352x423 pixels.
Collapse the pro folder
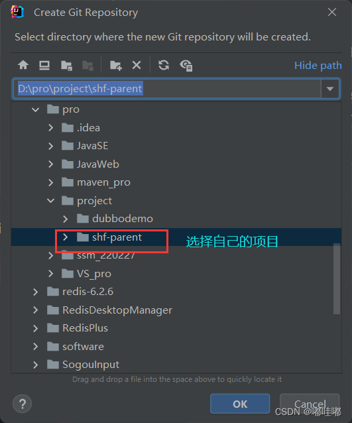[36, 109]
